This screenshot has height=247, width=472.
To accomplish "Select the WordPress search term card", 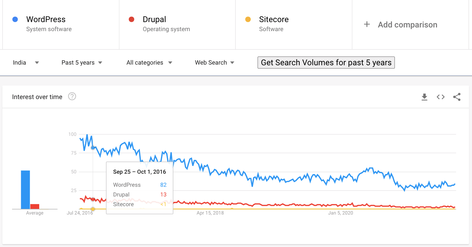I will (x=61, y=24).
